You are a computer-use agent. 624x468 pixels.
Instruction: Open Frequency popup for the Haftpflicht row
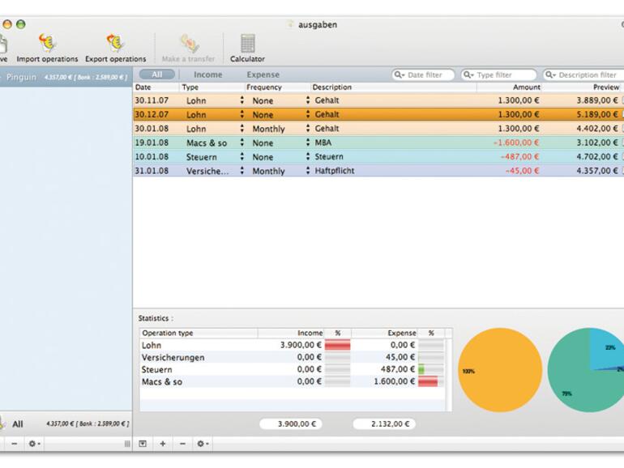pyautogui.click(x=307, y=171)
